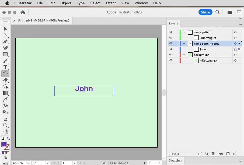Hide Rectangle under name pattern layer

pos(171,38)
